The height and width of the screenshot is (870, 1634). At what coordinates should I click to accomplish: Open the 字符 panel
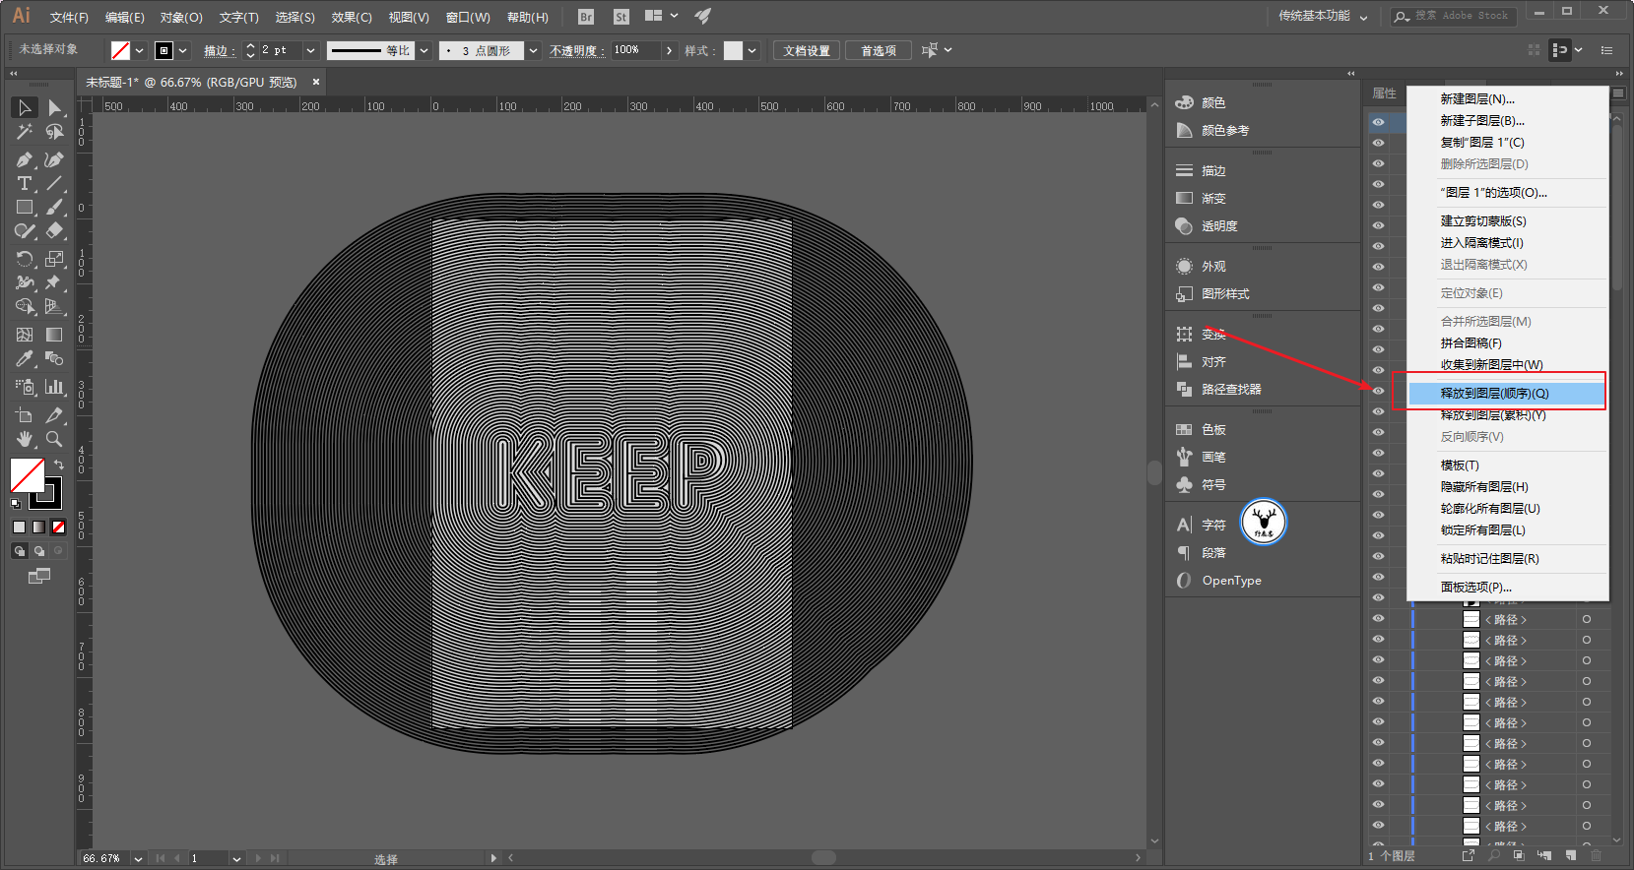[x=1202, y=526]
